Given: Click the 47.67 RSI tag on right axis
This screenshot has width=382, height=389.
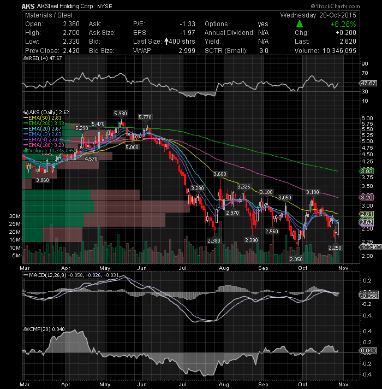Looking at the screenshot, I should (368, 84).
